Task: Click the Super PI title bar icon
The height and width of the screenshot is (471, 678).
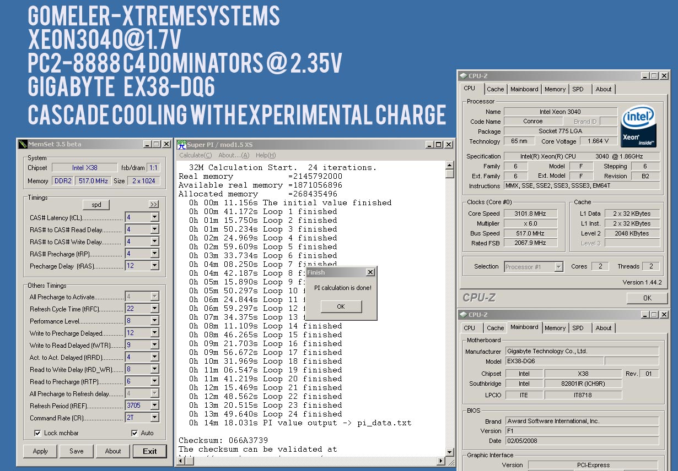Action: tap(181, 144)
